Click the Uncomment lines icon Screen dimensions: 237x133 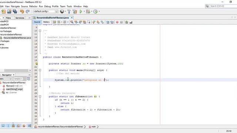coord(131,22)
